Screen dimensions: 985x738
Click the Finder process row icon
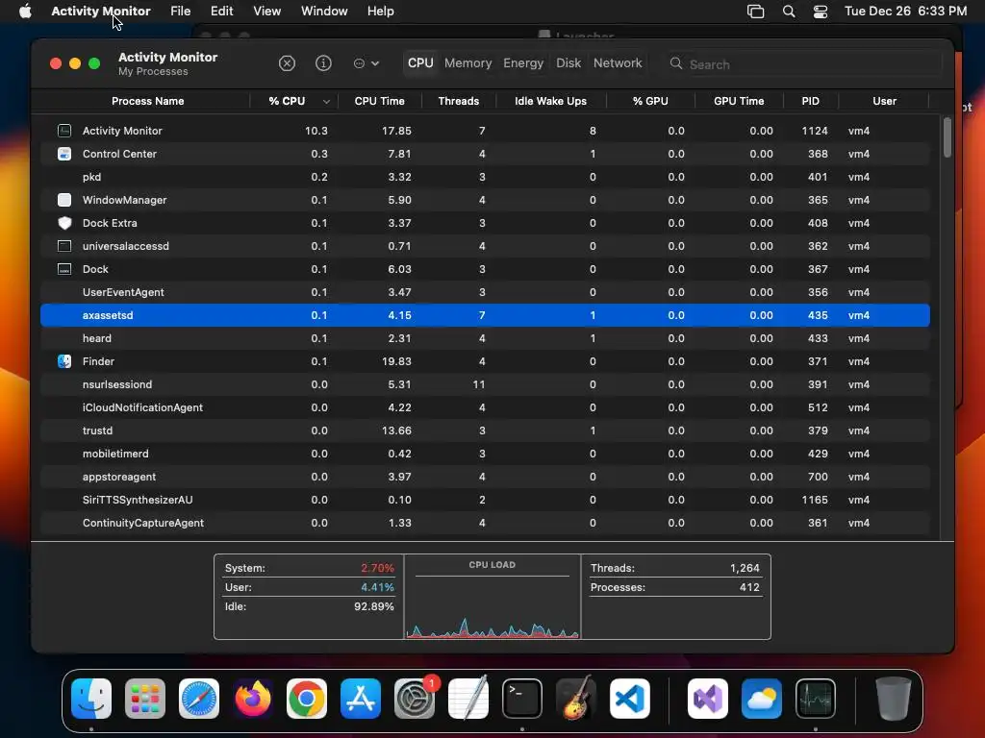[x=64, y=361]
